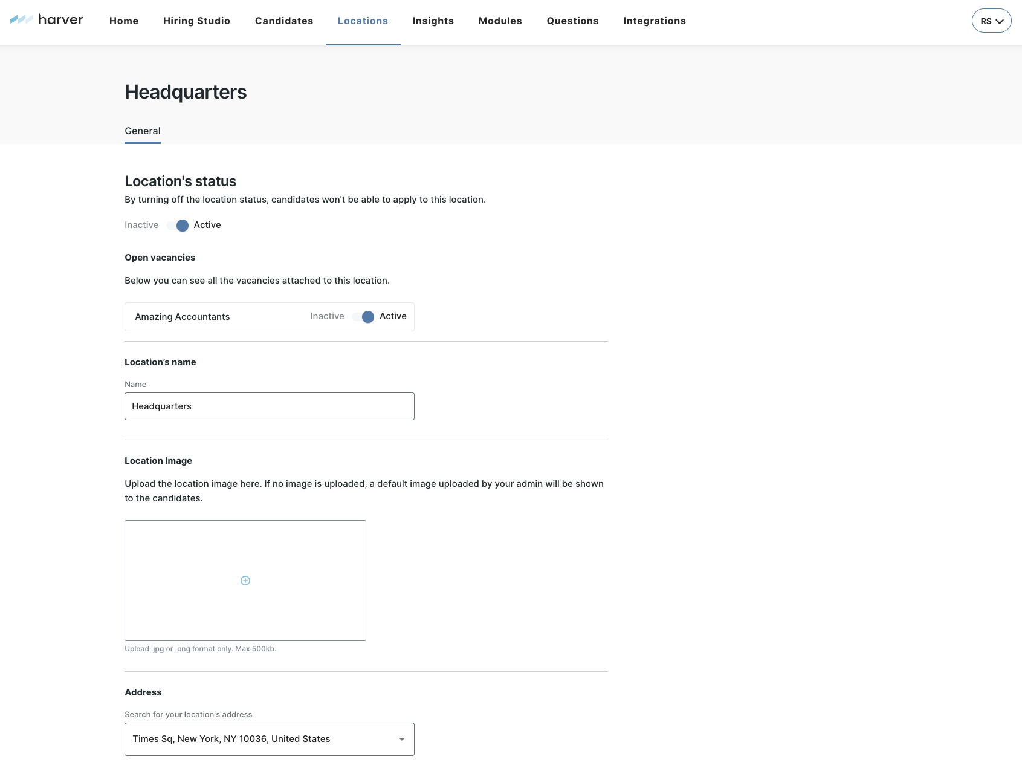The image size is (1022, 765).
Task: Open the RS user account menu
Action: tap(991, 21)
